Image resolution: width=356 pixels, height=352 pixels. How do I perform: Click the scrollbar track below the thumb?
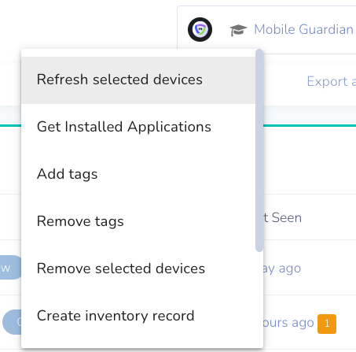click(x=259, y=299)
